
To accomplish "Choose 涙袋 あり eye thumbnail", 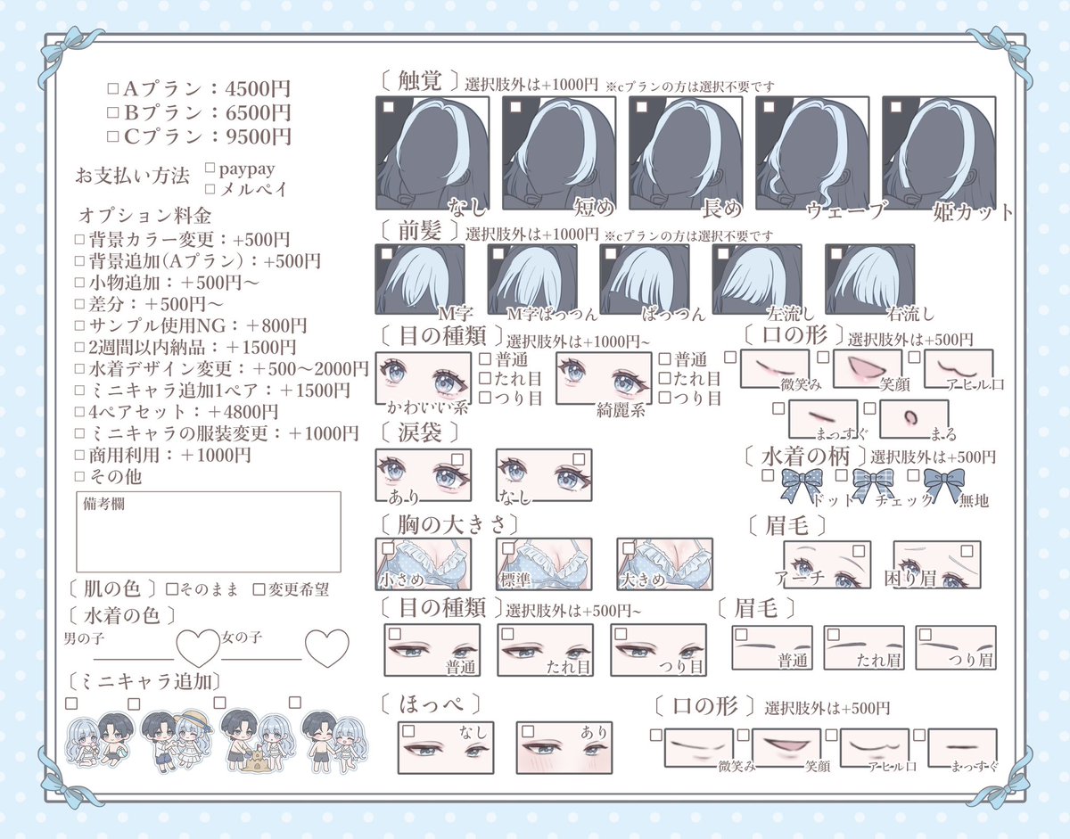I will click(x=424, y=476).
